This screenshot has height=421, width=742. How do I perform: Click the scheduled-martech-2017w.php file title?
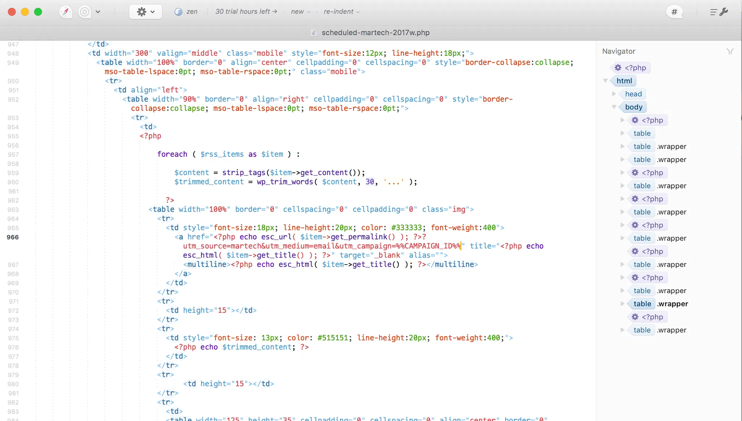[x=375, y=33]
